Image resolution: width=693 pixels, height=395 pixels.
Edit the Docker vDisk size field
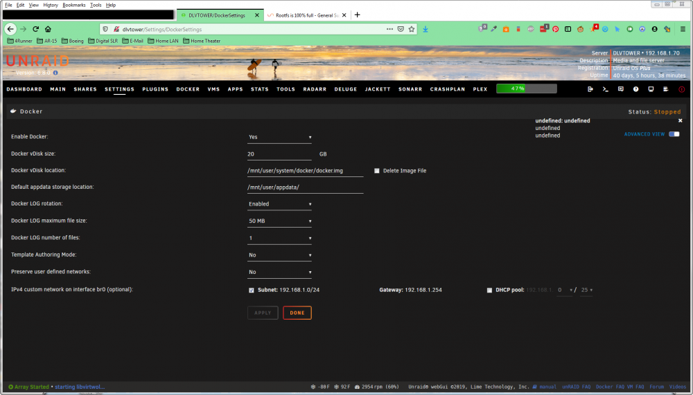279,154
